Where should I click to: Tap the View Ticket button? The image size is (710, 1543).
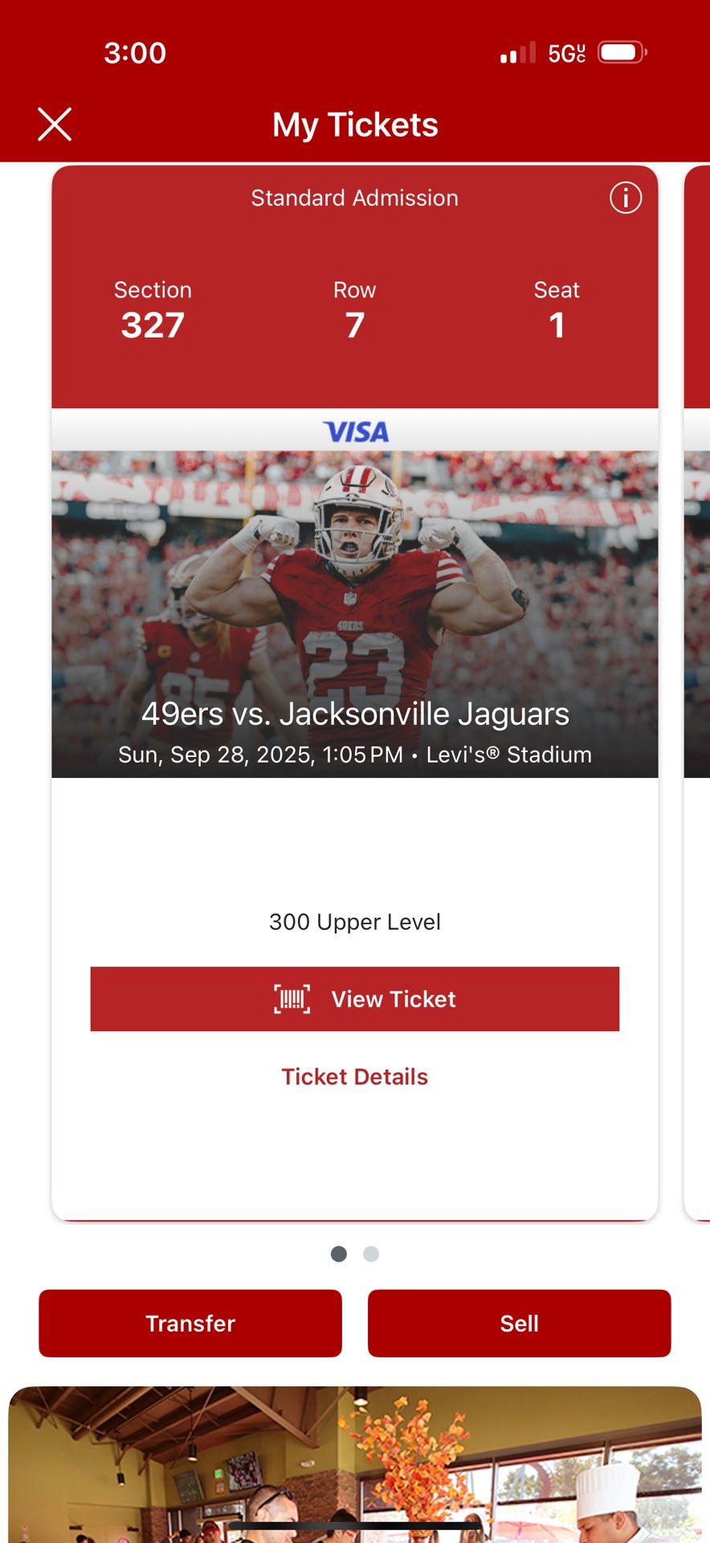point(355,999)
